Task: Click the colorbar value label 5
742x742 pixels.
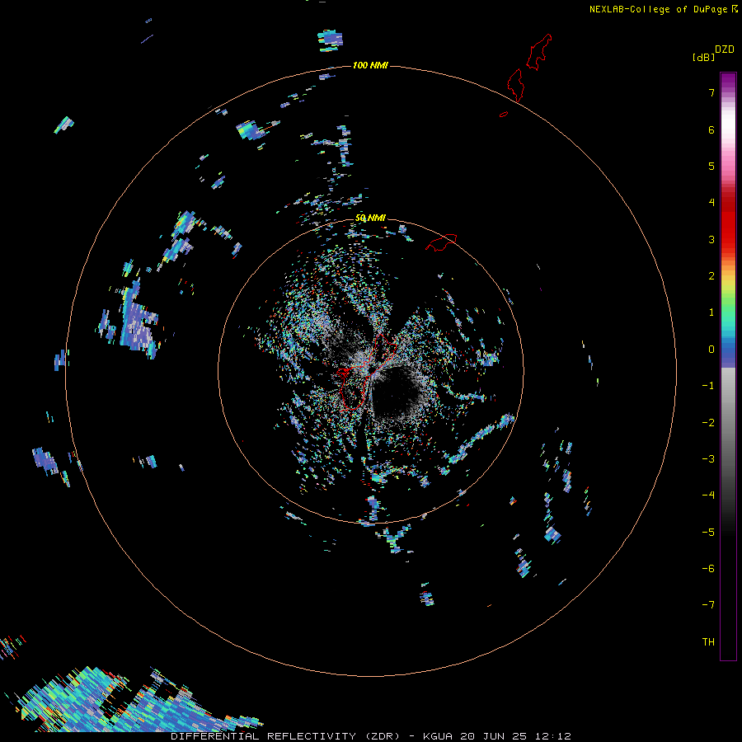Action: tap(711, 166)
